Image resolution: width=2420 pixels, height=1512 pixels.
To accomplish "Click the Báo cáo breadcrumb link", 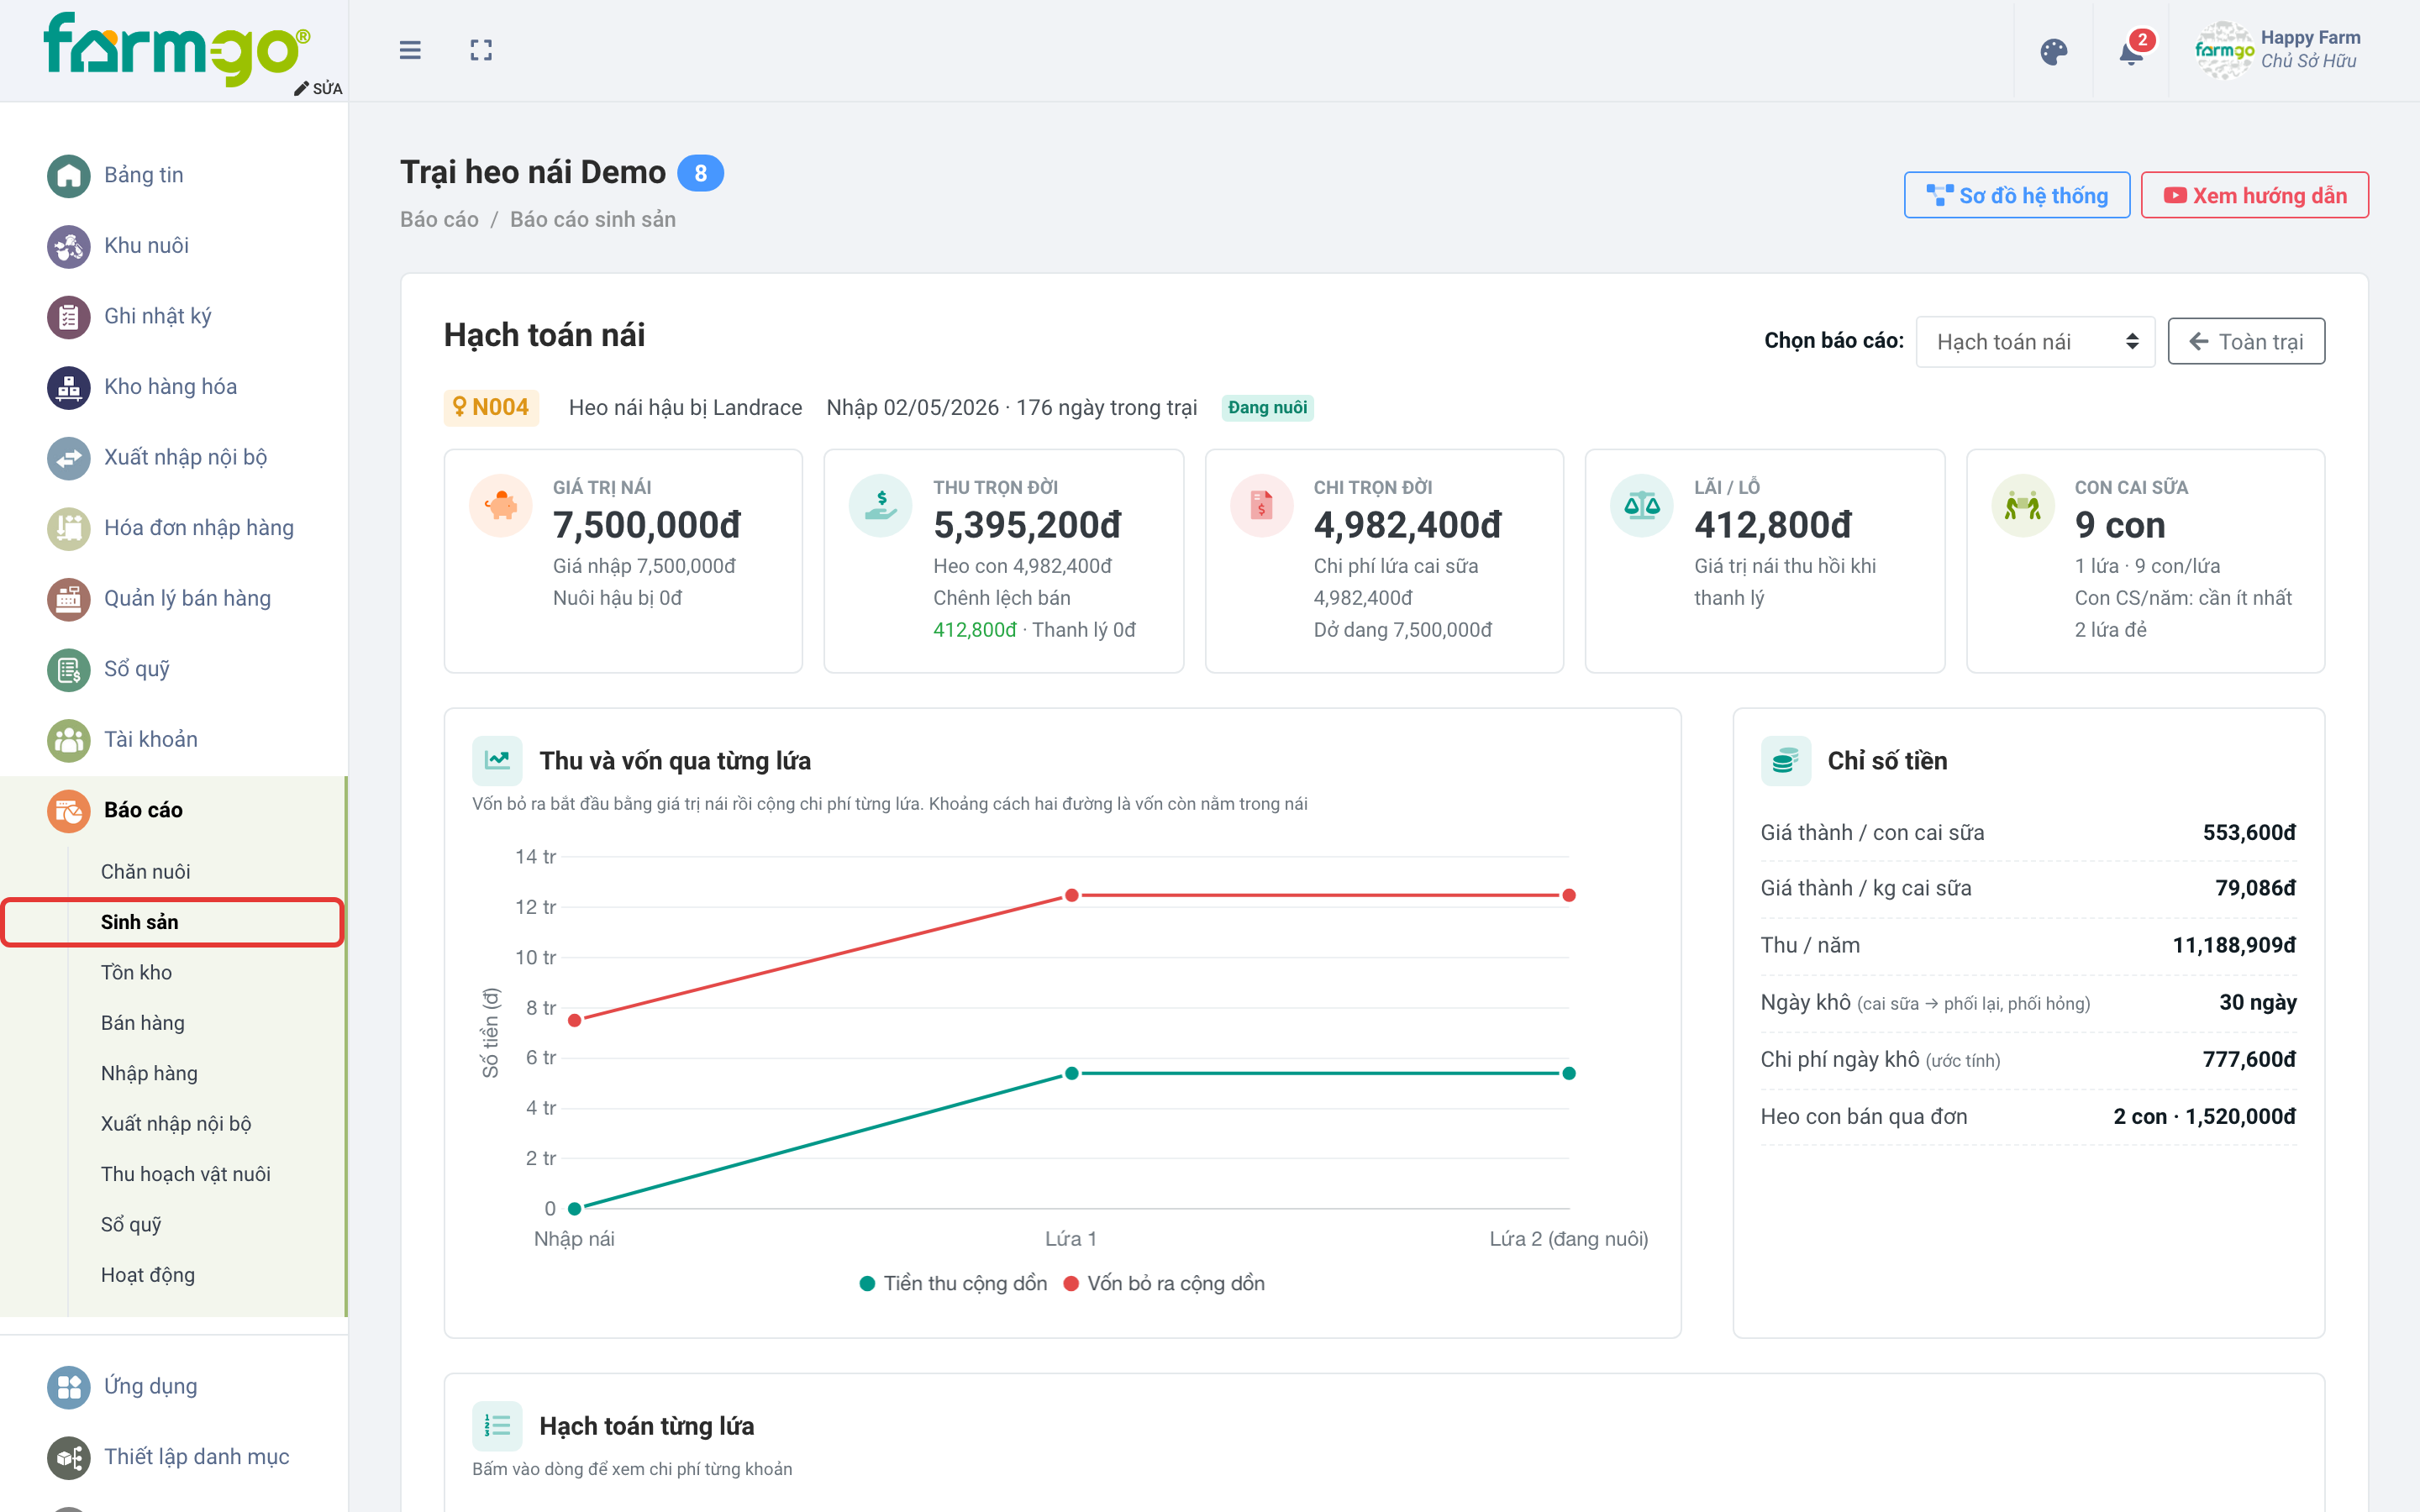I will click(439, 219).
